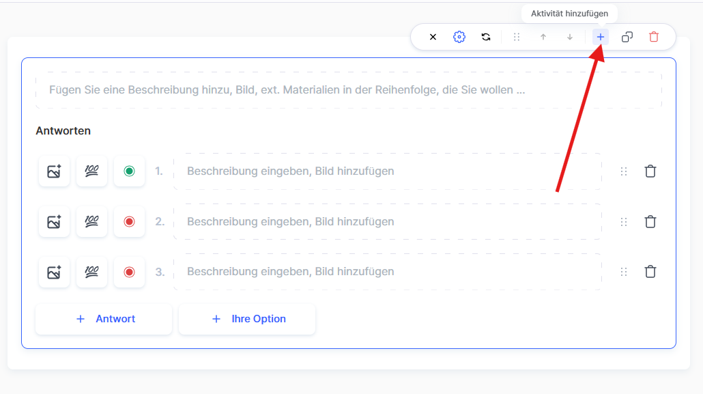
Task: Click answer 2 description text field
Action: 387,222
